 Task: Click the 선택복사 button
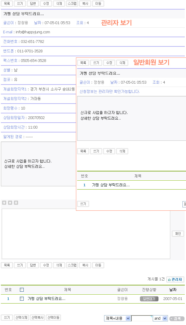click(x=37, y=318)
